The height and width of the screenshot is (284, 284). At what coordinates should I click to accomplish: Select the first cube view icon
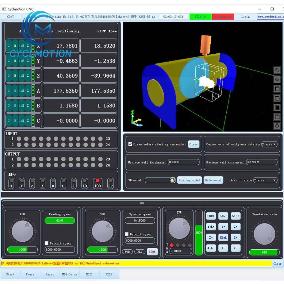pyautogui.click(x=277, y=89)
